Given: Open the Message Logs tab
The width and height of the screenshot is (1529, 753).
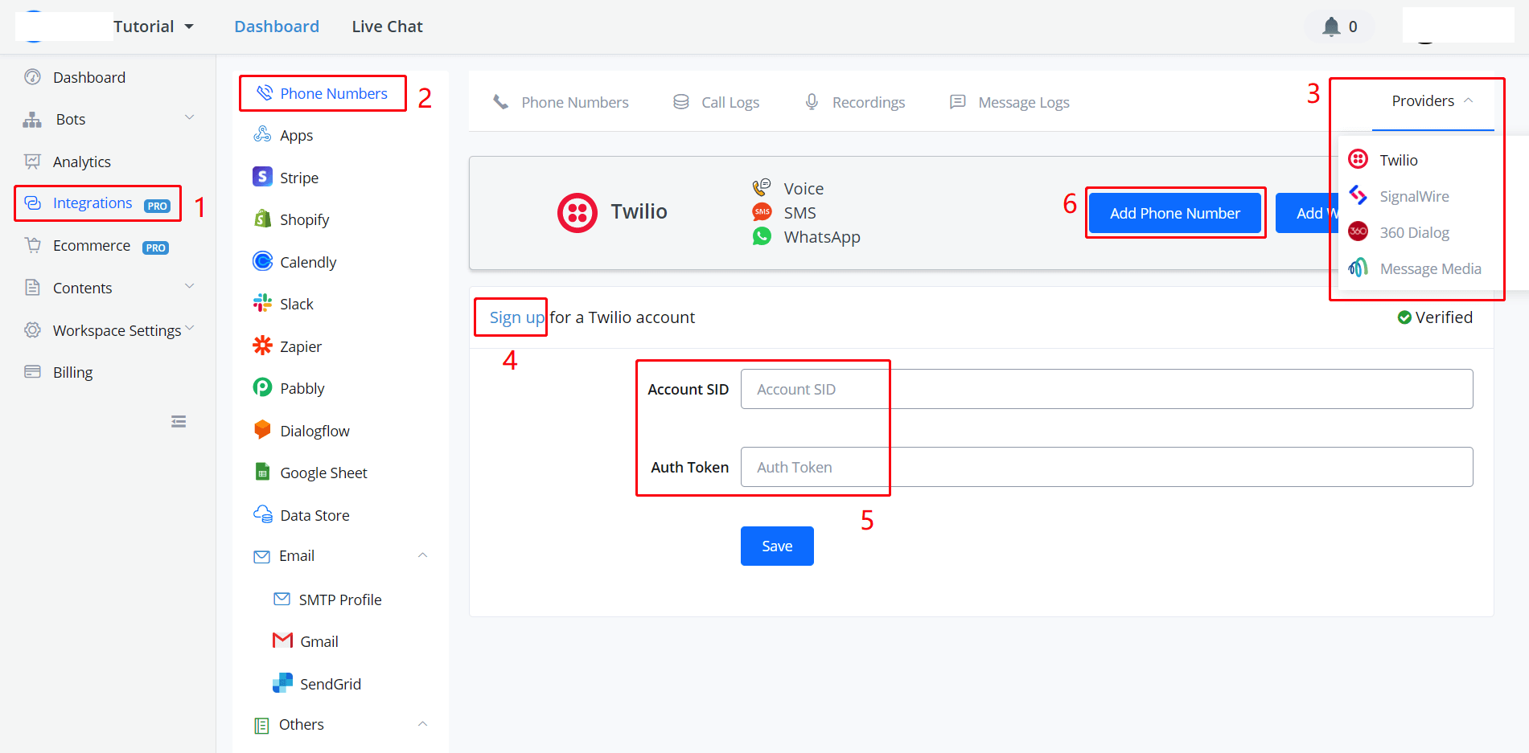Looking at the screenshot, I should tap(1009, 102).
